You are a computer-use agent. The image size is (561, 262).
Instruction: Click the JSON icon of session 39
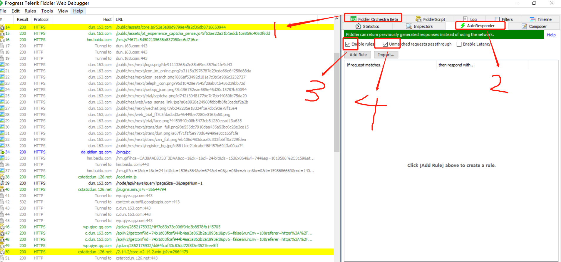pos(2,183)
